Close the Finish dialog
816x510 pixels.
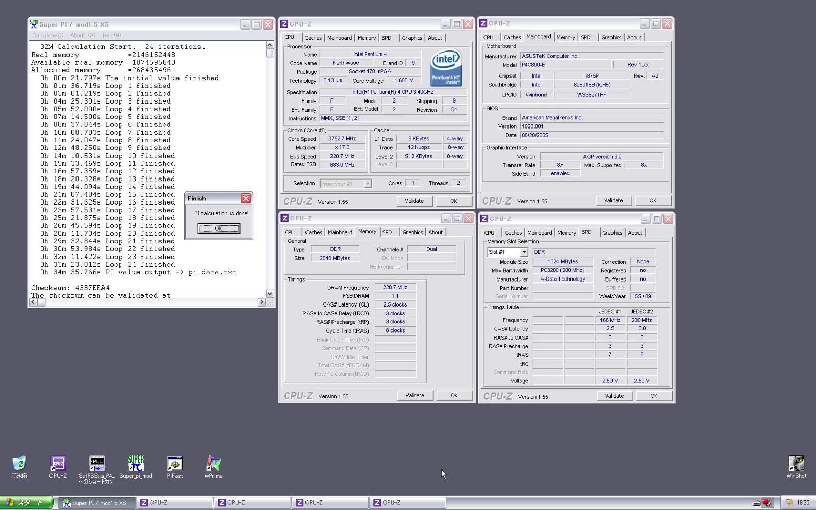click(246, 198)
